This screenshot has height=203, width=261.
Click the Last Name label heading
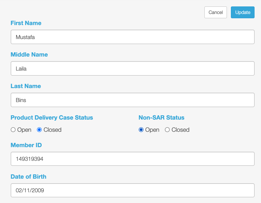pyautogui.click(x=26, y=86)
